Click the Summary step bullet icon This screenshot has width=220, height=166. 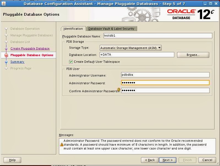tap(6, 62)
